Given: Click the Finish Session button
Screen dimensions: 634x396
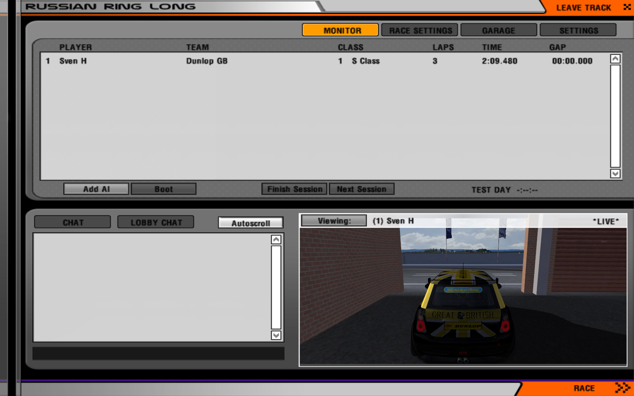Looking at the screenshot, I should click(294, 189).
